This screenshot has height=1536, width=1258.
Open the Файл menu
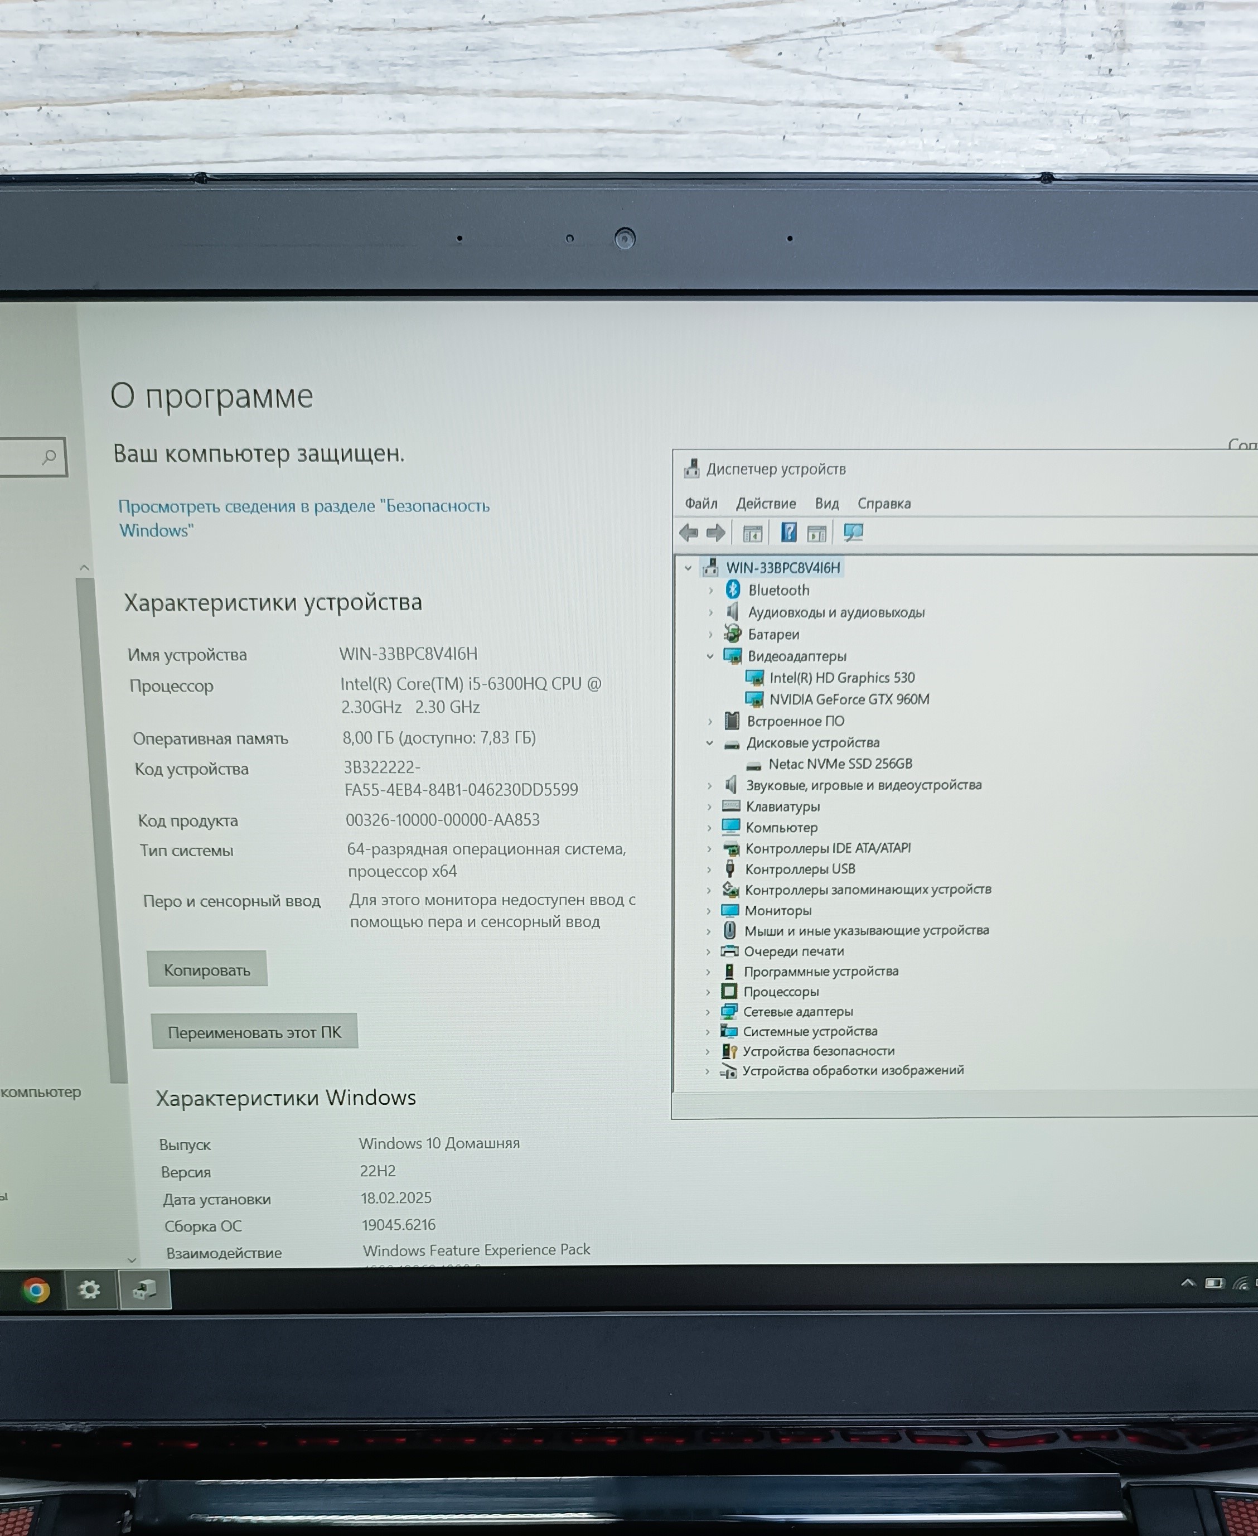click(701, 504)
